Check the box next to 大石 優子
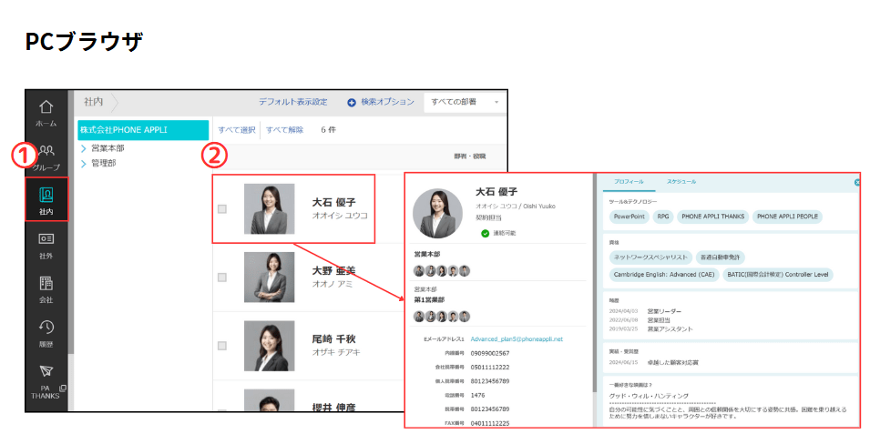The width and height of the screenshot is (870, 434). 222,209
